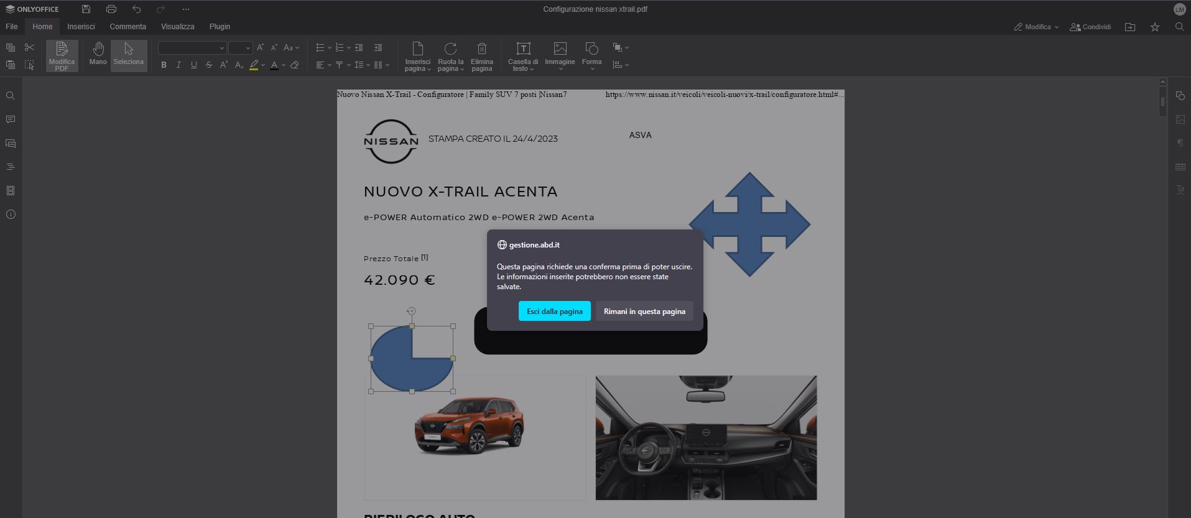The width and height of the screenshot is (1191, 518).
Task: Click the bullet list icon
Action: [320, 47]
